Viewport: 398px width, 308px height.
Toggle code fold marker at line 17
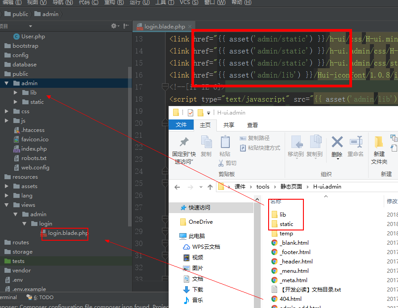coord(165,87)
